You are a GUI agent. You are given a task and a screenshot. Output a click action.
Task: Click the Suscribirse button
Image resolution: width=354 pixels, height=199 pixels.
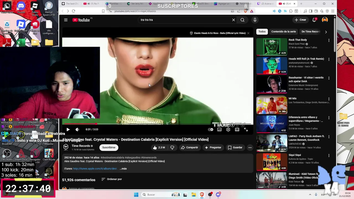click(x=109, y=148)
